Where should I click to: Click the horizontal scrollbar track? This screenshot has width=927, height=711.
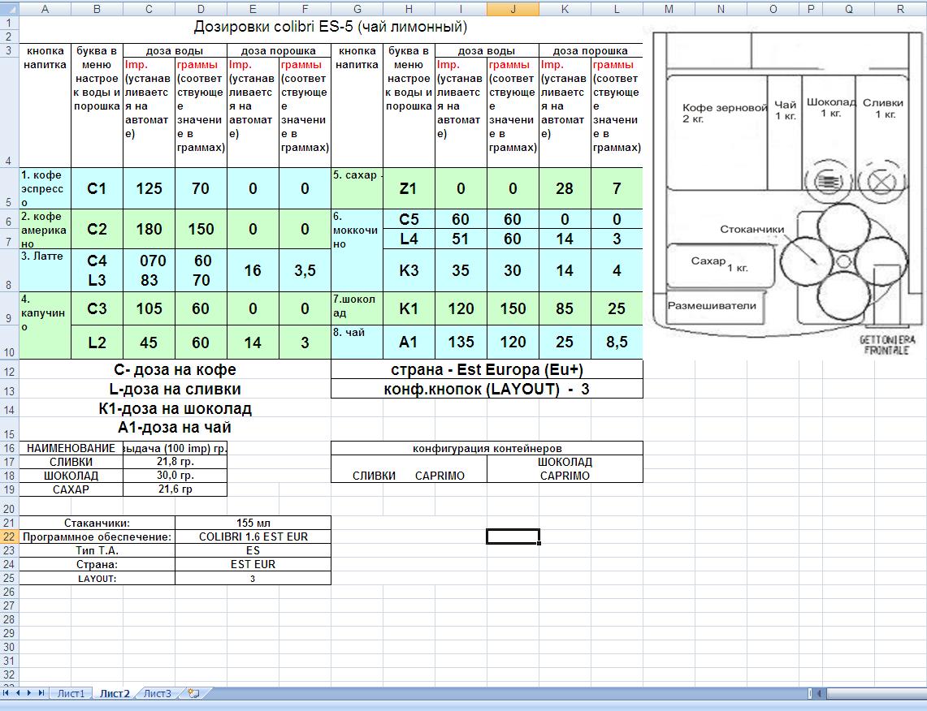(x=877, y=693)
